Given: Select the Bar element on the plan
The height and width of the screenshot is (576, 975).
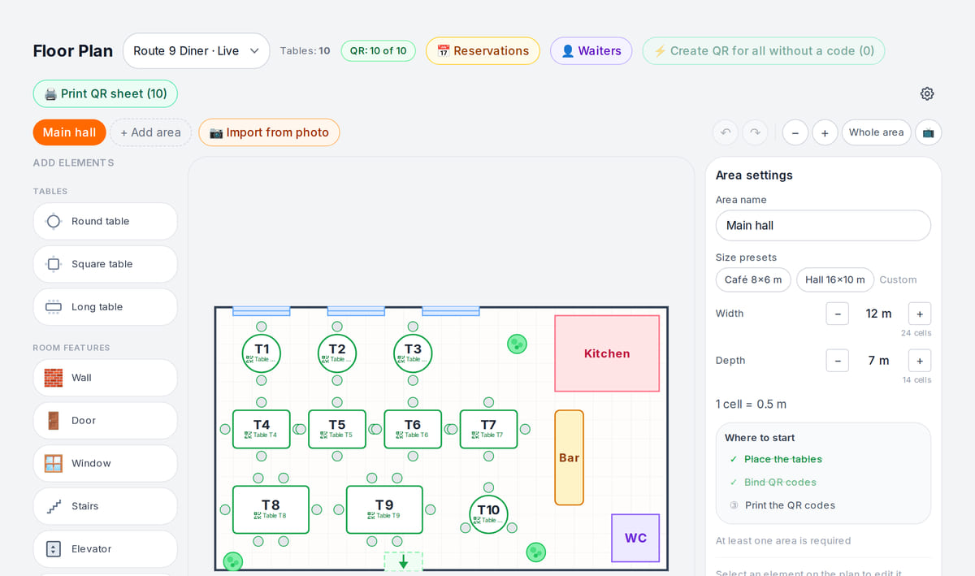Looking at the screenshot, I should pyautogui.click(x=569, y=457).
